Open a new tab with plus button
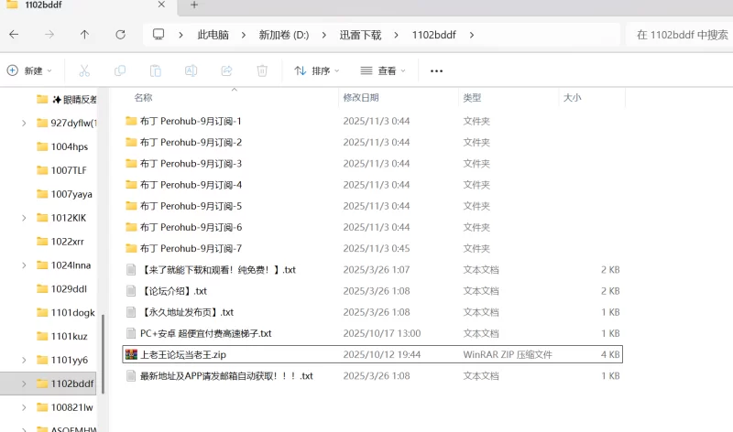 tap(193, 5)
